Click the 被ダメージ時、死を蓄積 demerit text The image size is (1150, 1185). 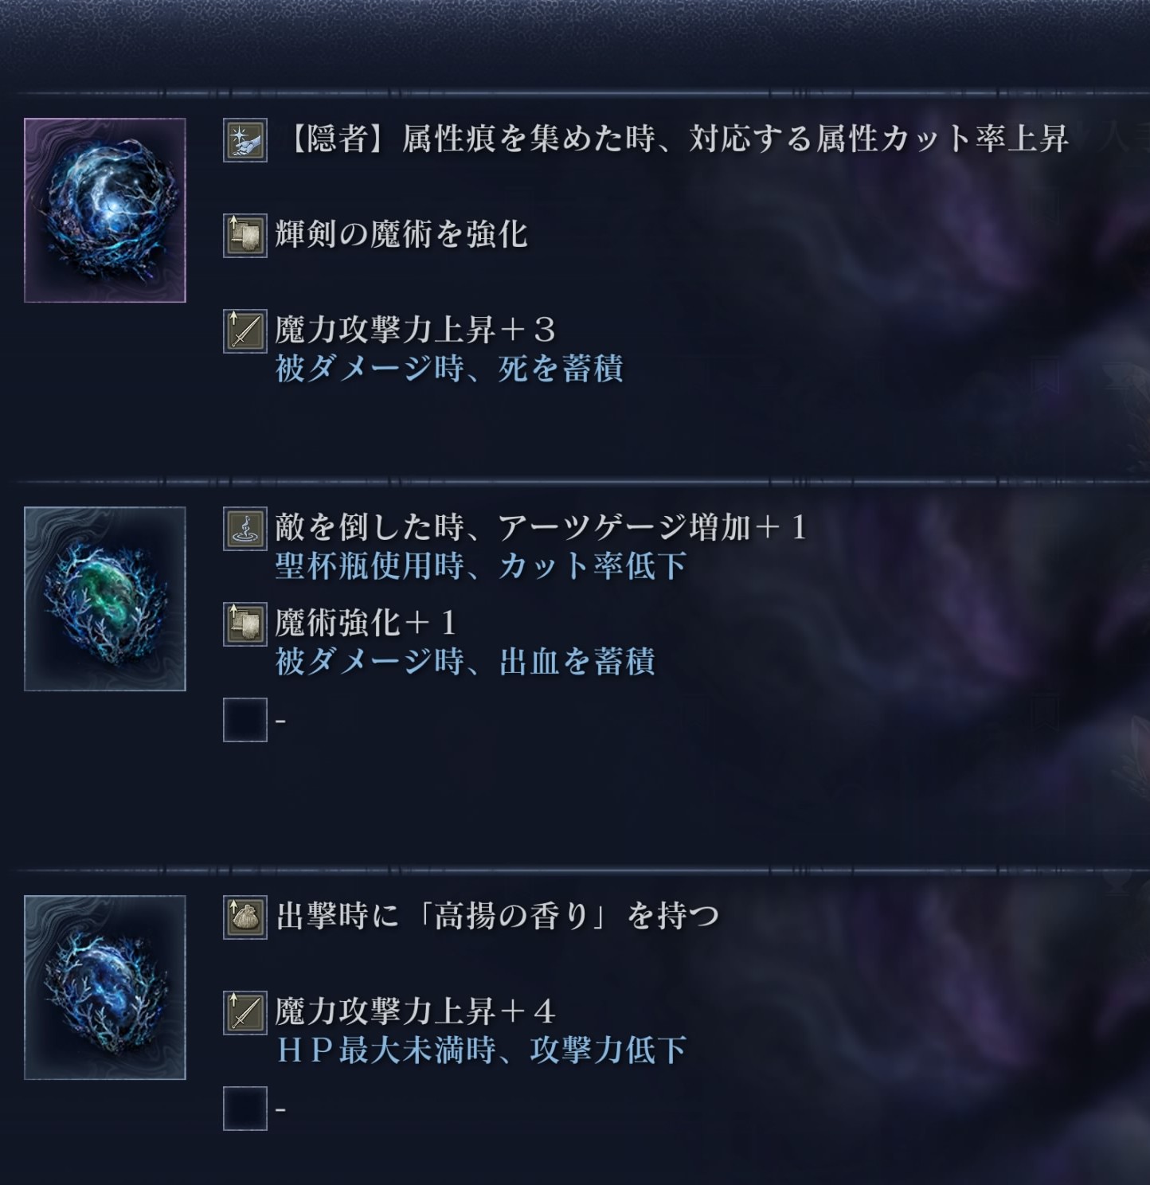pyautogui.click(x=449, y=369)
